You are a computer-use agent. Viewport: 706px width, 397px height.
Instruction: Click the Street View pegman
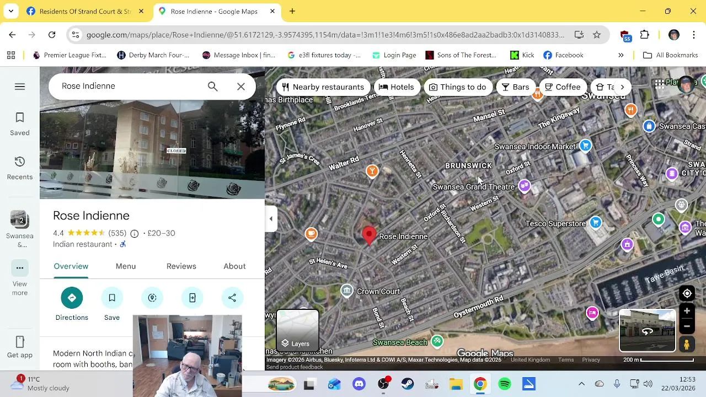(687, 345)
